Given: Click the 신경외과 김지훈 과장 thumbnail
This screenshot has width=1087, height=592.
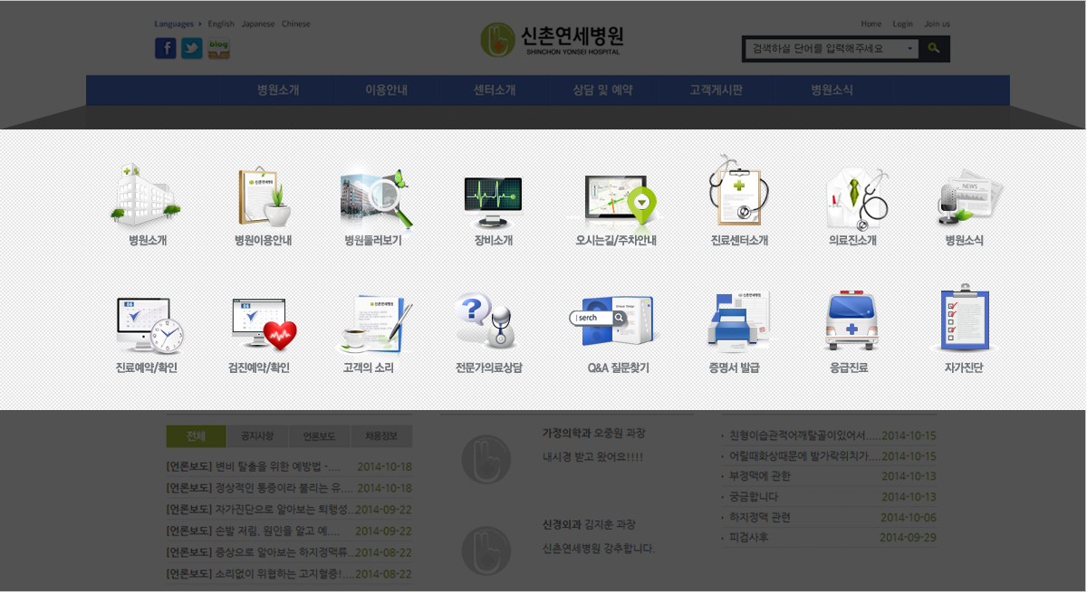Looking at the screenshot, I should 486,550.
